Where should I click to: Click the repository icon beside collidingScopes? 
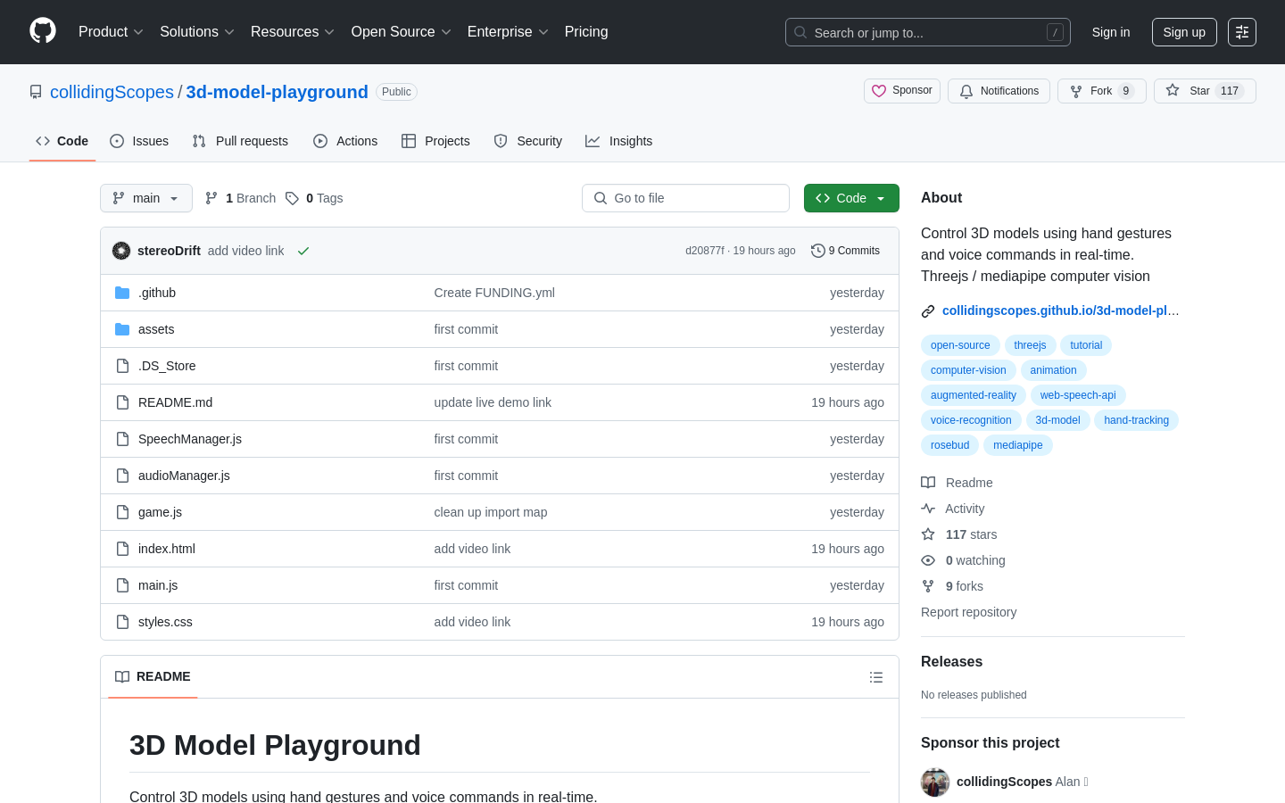pyautogui.click(x=36, y=92)
